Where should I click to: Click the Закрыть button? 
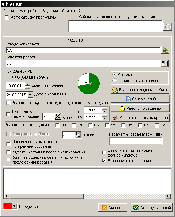(113, 208)
